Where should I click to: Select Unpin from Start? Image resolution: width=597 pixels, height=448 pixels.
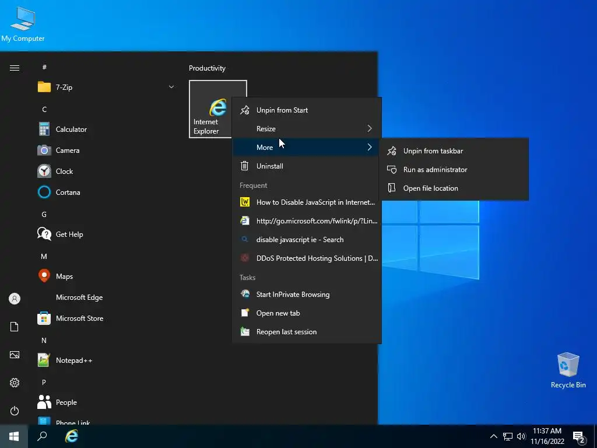click(x=307, y=110)
